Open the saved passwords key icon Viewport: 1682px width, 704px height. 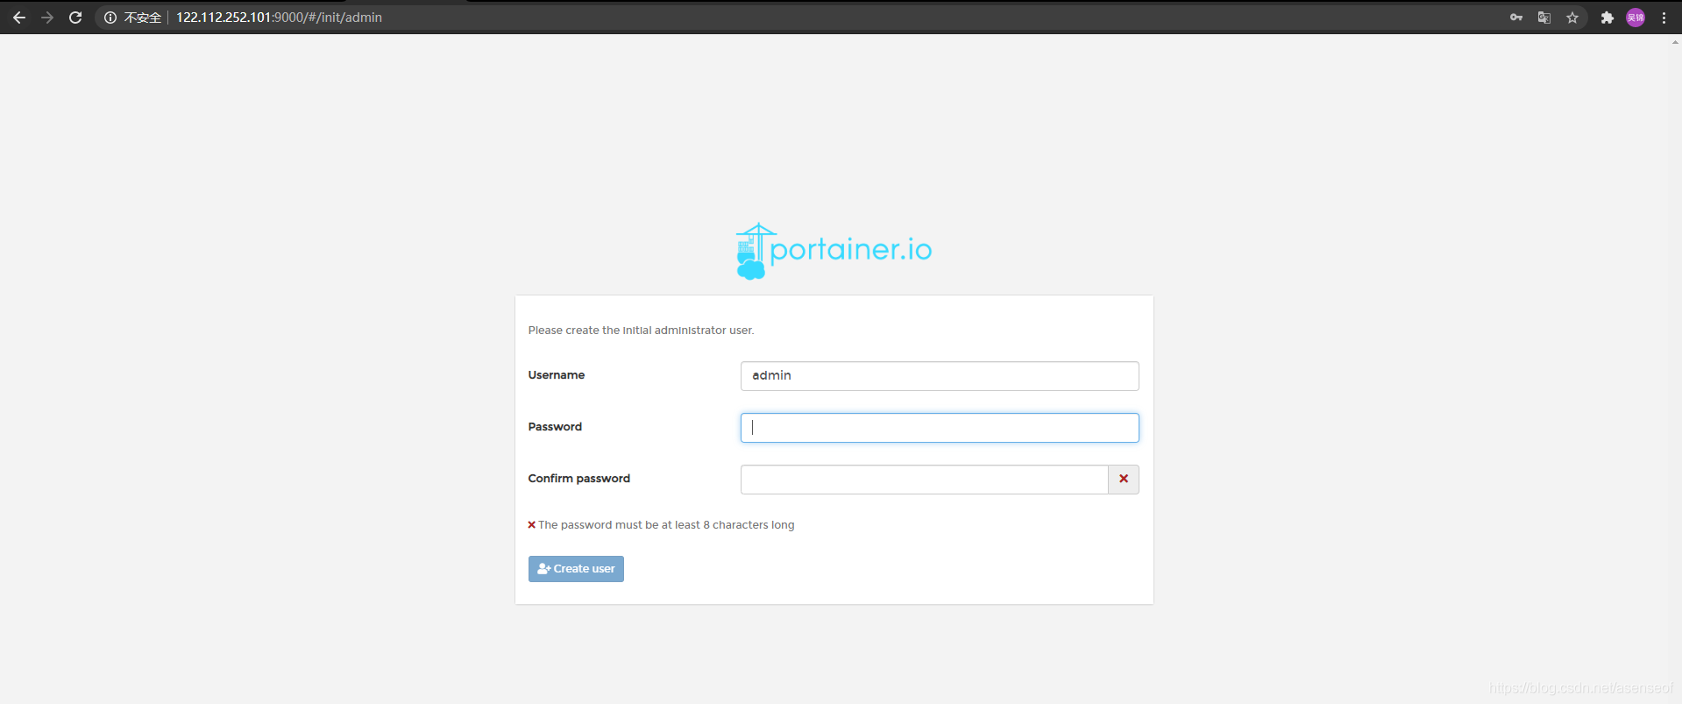pyautogui.click(x=1516, y=18)
